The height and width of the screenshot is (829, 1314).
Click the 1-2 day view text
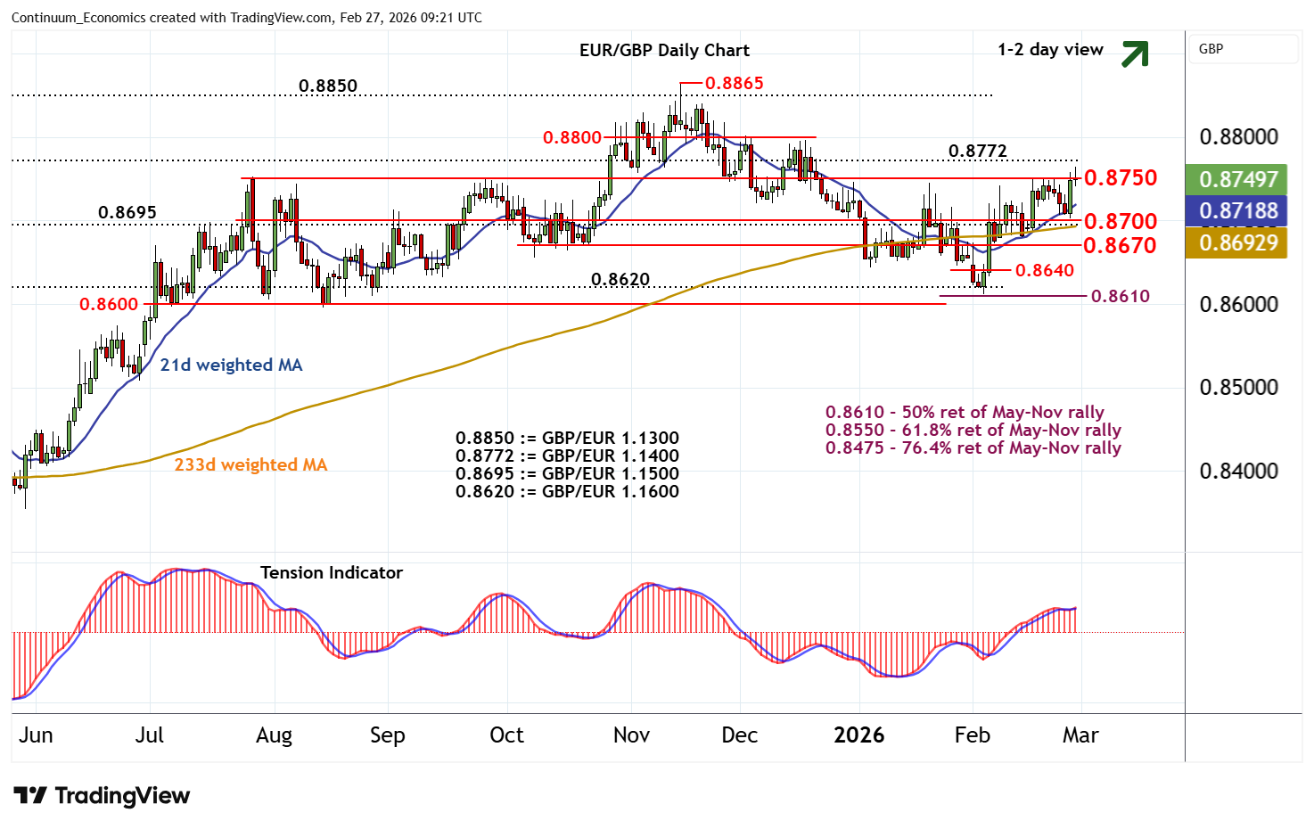coord(1050,50)
